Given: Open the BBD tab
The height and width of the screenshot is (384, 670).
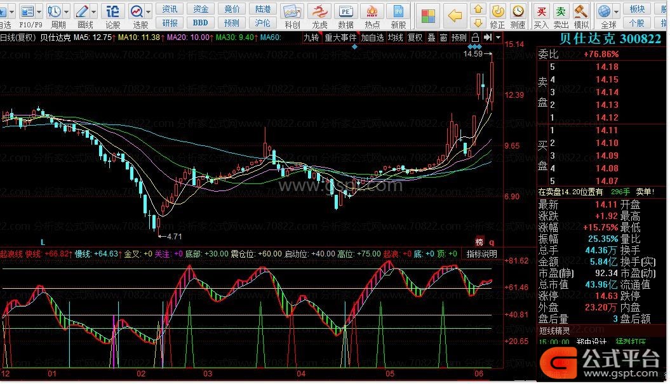Looking at the screenshot, I should [201, 23].
